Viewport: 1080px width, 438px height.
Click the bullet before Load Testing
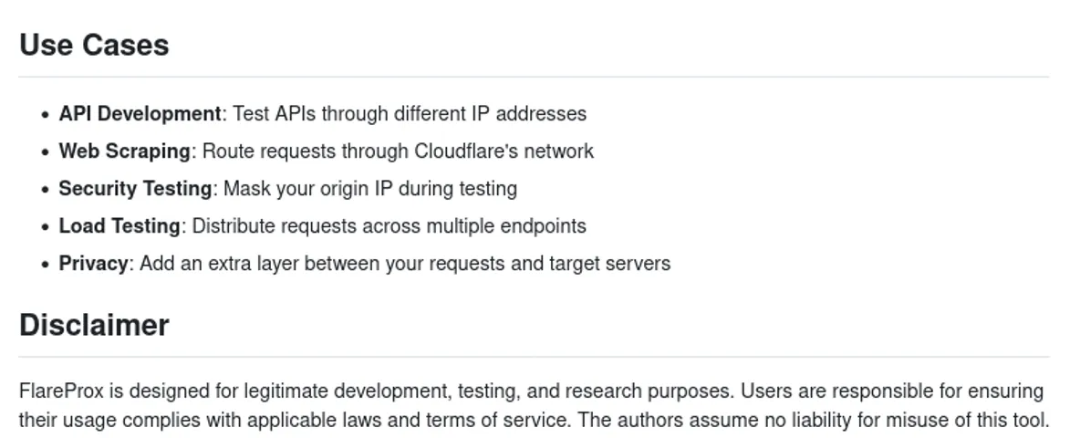[45, 228]
